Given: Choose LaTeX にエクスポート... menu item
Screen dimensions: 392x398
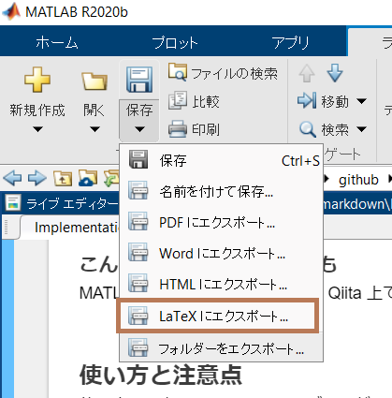Looking at the screenshot, I should coord(218,316).
